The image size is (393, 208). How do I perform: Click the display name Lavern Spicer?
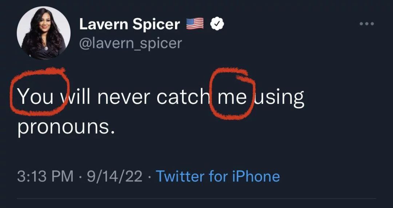130,24
